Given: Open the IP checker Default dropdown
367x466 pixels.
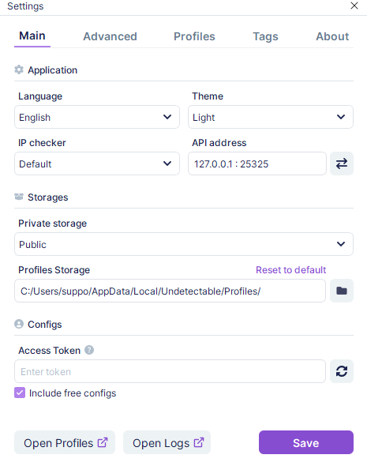Looking at the screenshot, I should click(x=97, y=163).
